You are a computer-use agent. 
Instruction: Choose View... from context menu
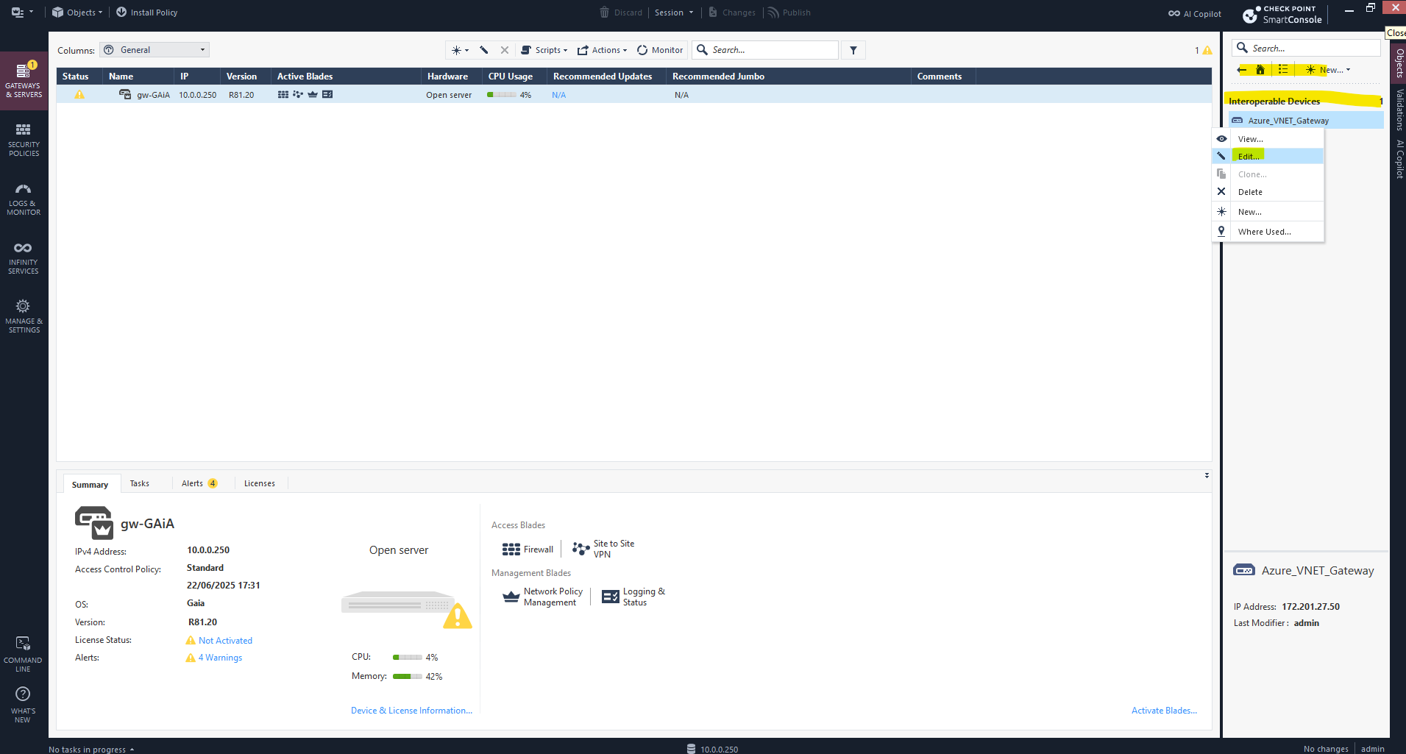1268,139
